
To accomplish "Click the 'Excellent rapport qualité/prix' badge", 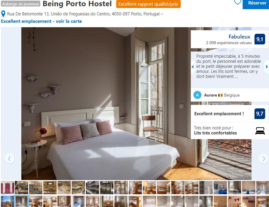I will coord(148,4).
